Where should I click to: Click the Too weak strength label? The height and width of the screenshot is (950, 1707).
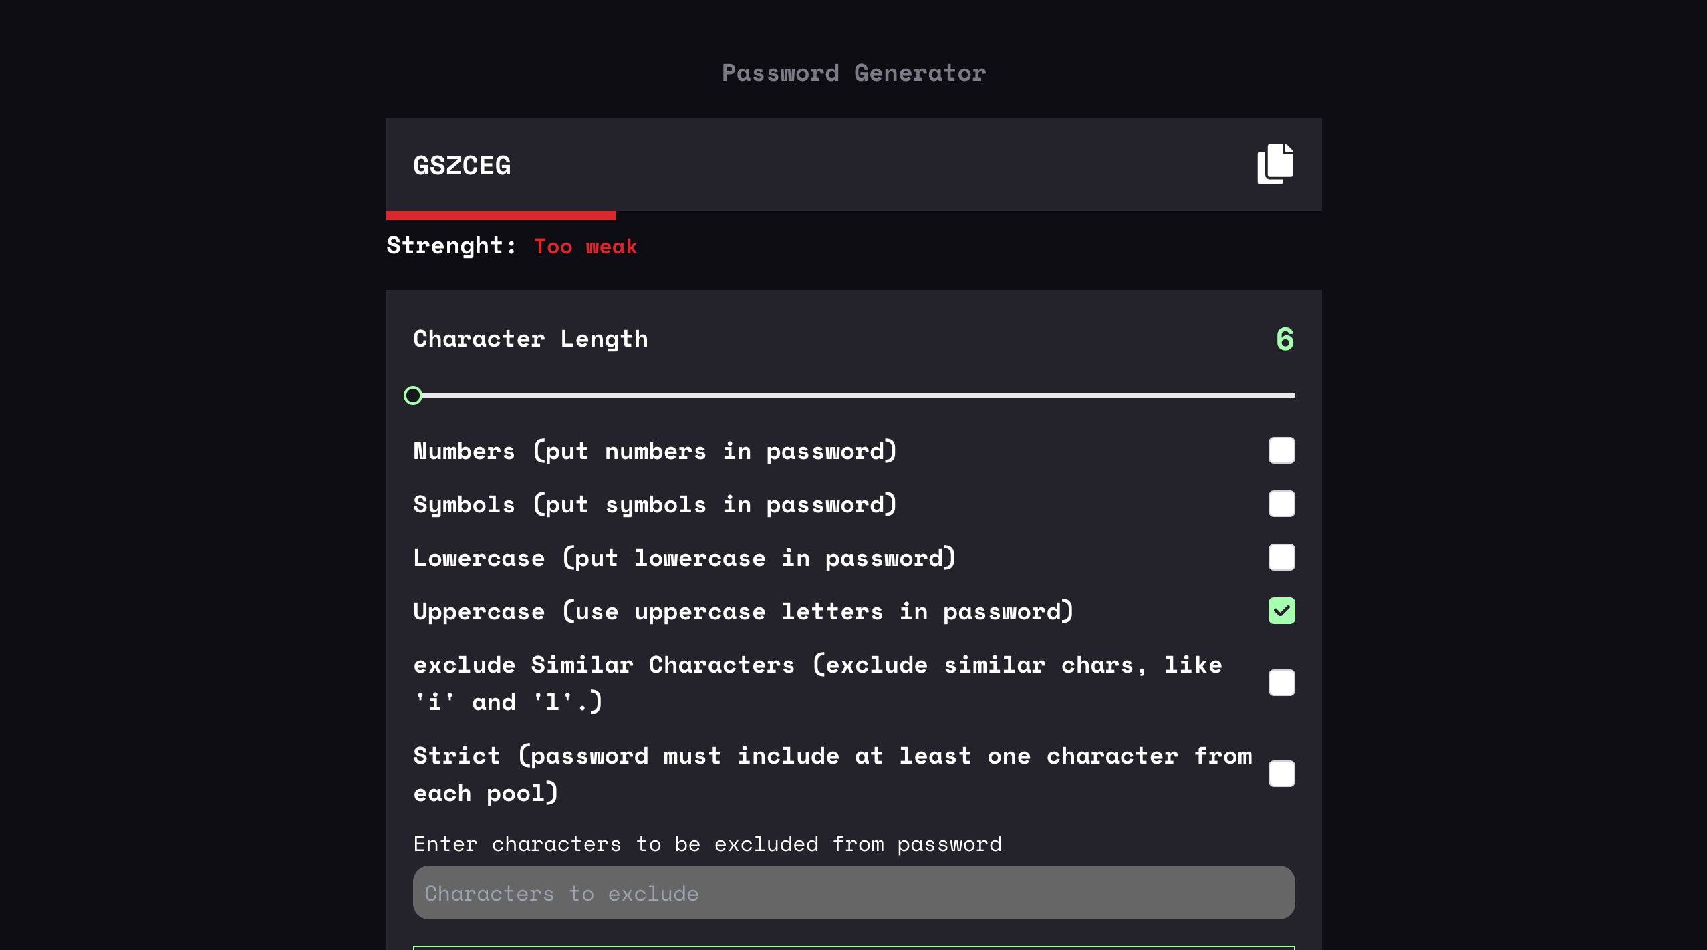pos(585,246)
